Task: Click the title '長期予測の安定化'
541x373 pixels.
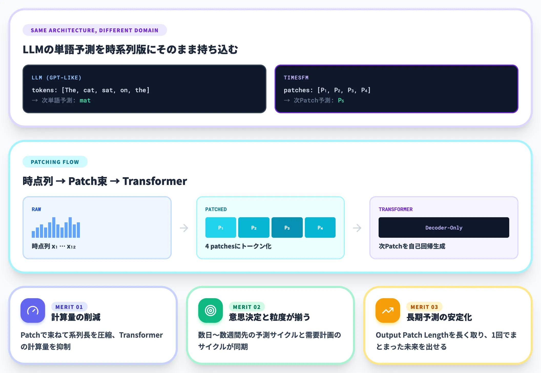Action: click(439, 317)
